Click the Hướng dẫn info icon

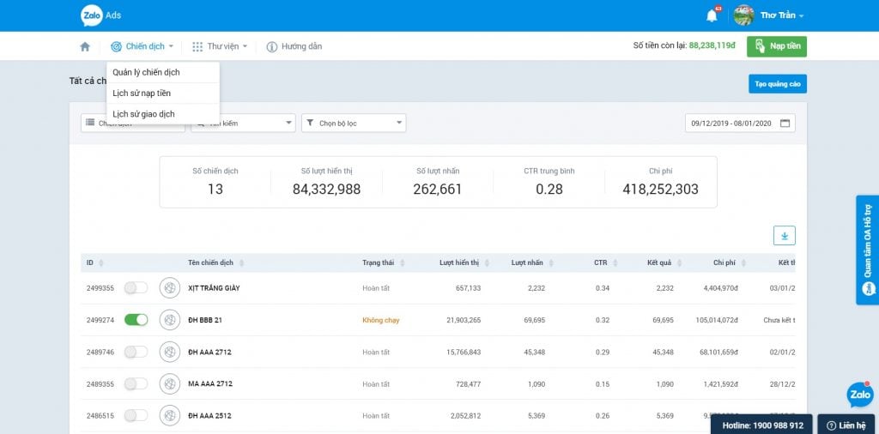tap(272, 46)
